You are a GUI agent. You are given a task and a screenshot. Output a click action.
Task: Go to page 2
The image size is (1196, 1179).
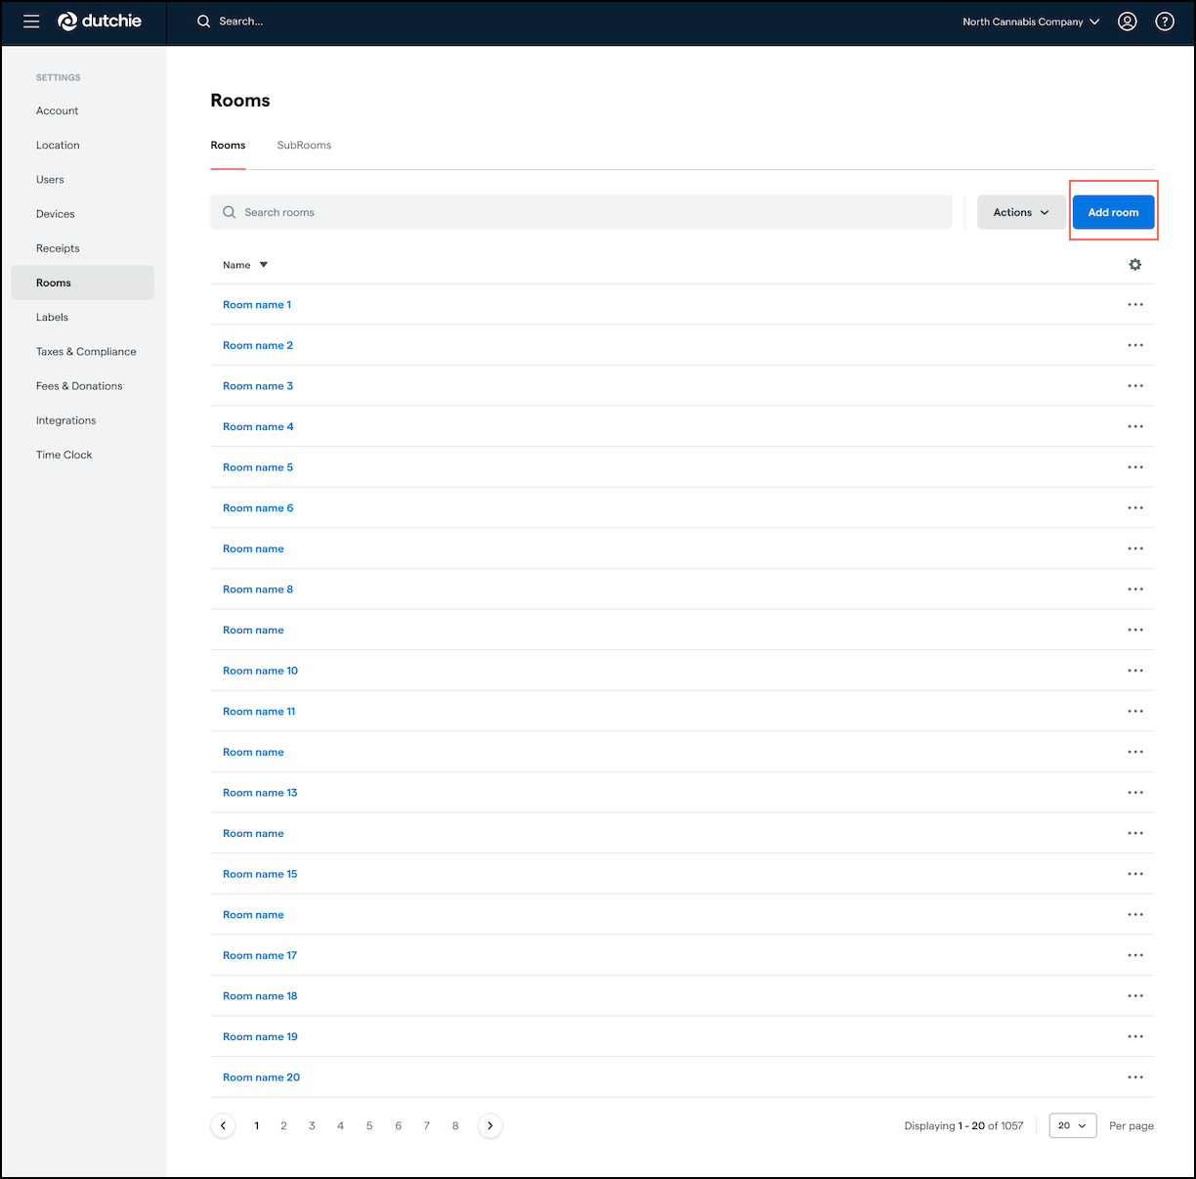click(284, 1126)
